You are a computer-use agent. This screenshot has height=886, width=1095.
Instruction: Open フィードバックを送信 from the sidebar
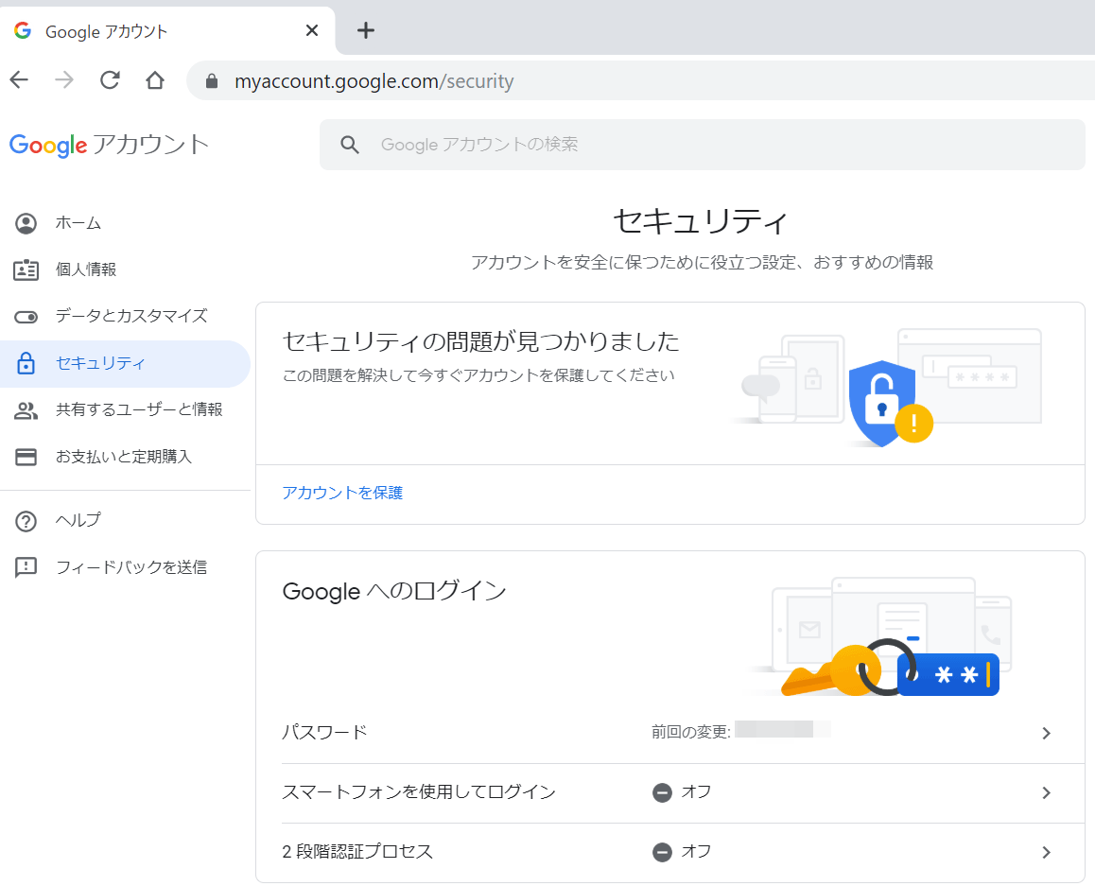tap(125, 567)
